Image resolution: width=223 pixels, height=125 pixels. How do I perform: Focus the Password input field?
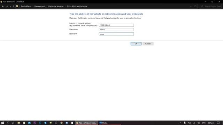(x=116, y=34)
